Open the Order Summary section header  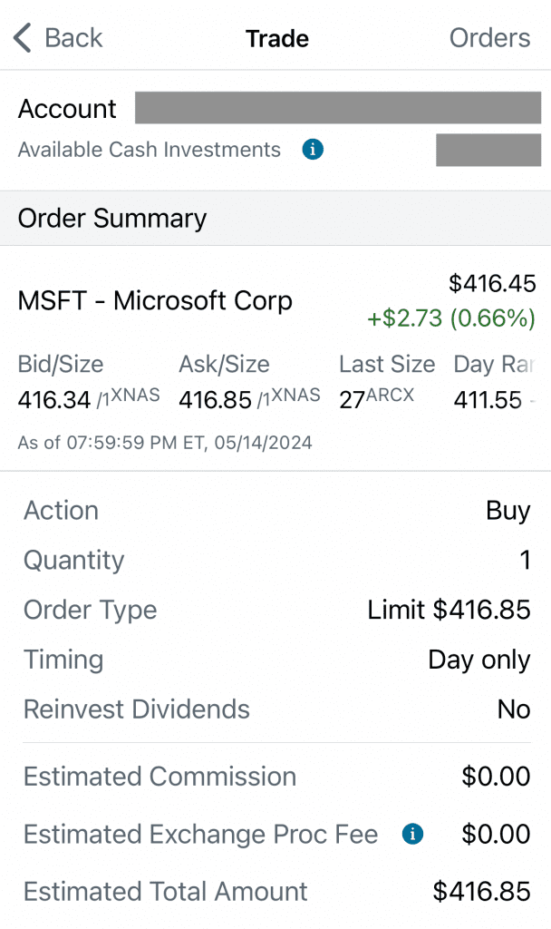(111, 219)
